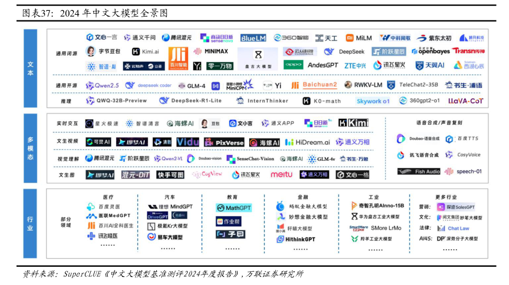Click the BlueLM blue logo

253,38
